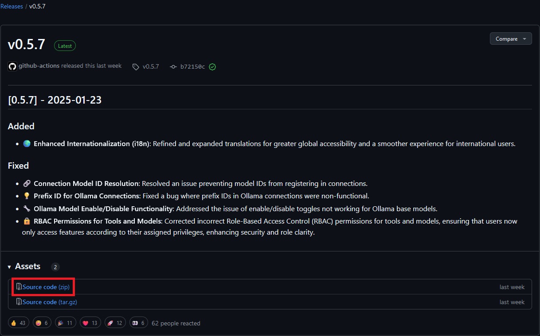Viewport: 540px width, 336px height.
Task: Click the v0.5.7 breadcrumb text
Action: [37, 7]
